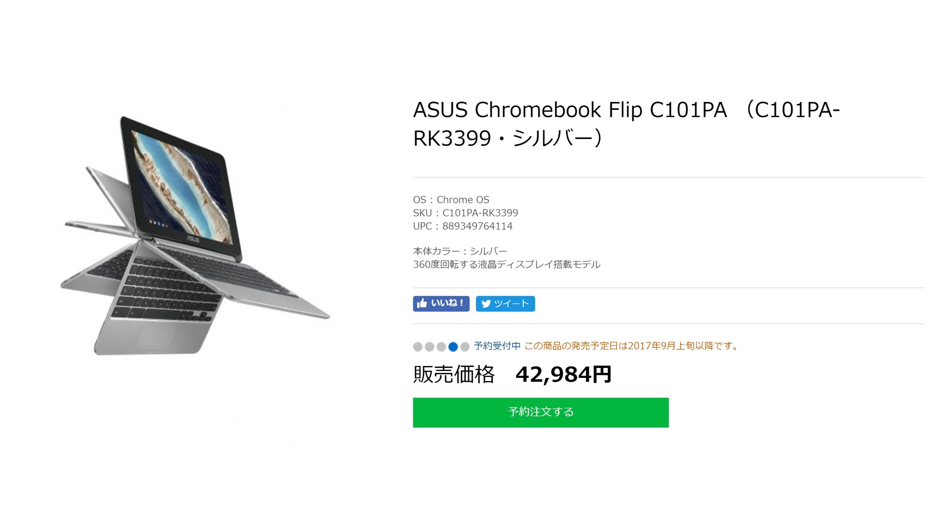Select the second gray availability dot
Viewport: 947px width, 532px height.
click(x=430, y=347)
